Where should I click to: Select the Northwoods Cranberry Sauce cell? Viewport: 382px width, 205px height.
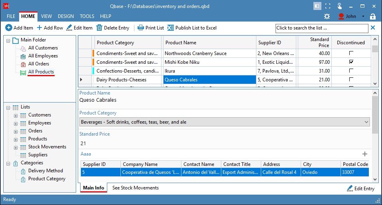pyautogui.click(x=210, y=53)
